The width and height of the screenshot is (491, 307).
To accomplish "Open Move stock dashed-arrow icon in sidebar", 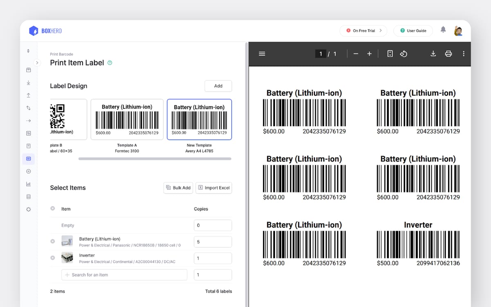I will pos(28,121).
